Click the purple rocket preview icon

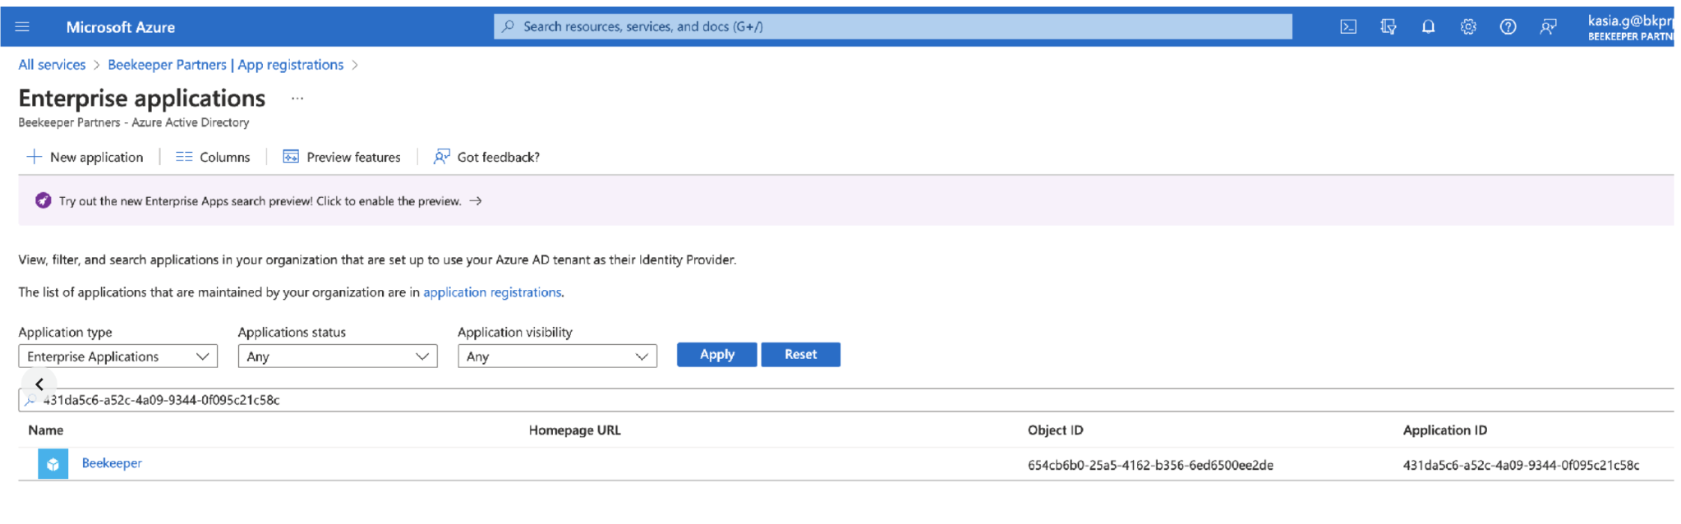tap(43, 200)
